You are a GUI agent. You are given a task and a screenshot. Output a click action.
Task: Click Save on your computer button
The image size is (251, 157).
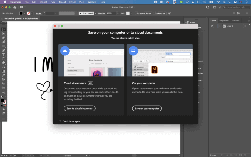tap(147, 109)
